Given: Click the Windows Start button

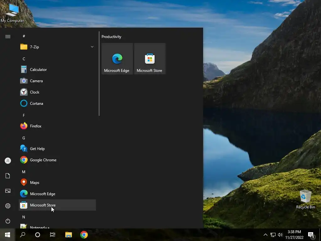Looking at the screenshot, I should (8, 235).
